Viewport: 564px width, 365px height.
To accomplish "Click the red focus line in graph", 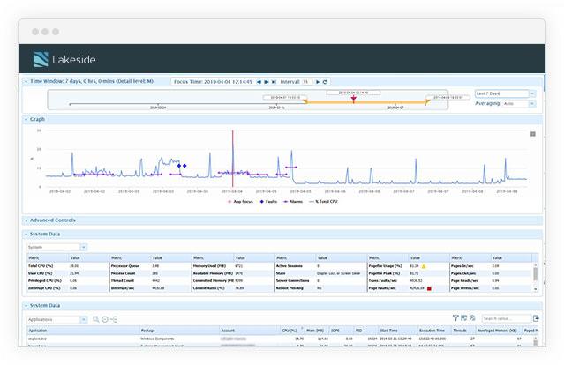I will [x=233, y=158].
